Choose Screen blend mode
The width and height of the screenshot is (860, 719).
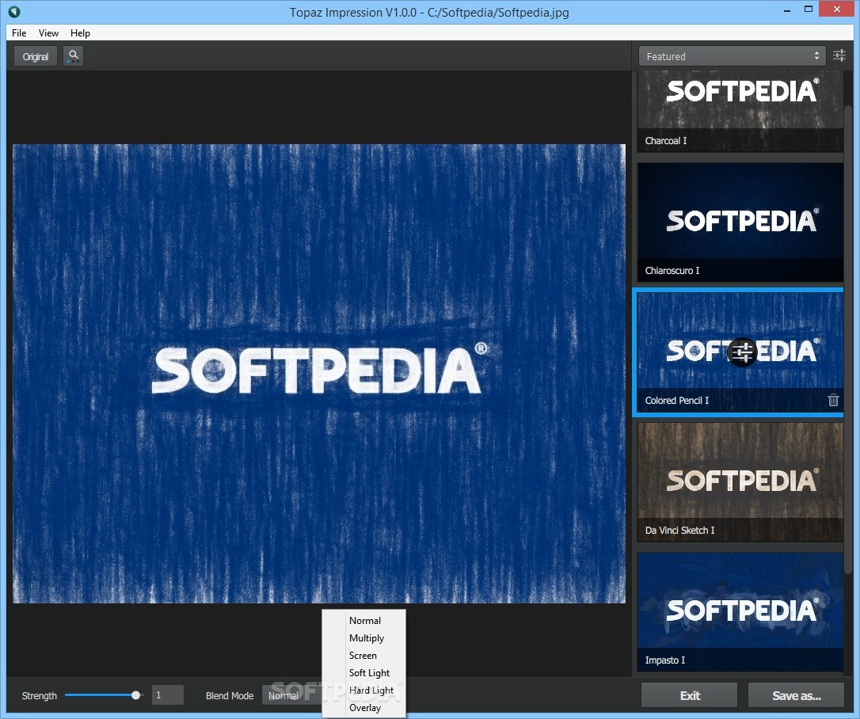click(x=364, y=656)
